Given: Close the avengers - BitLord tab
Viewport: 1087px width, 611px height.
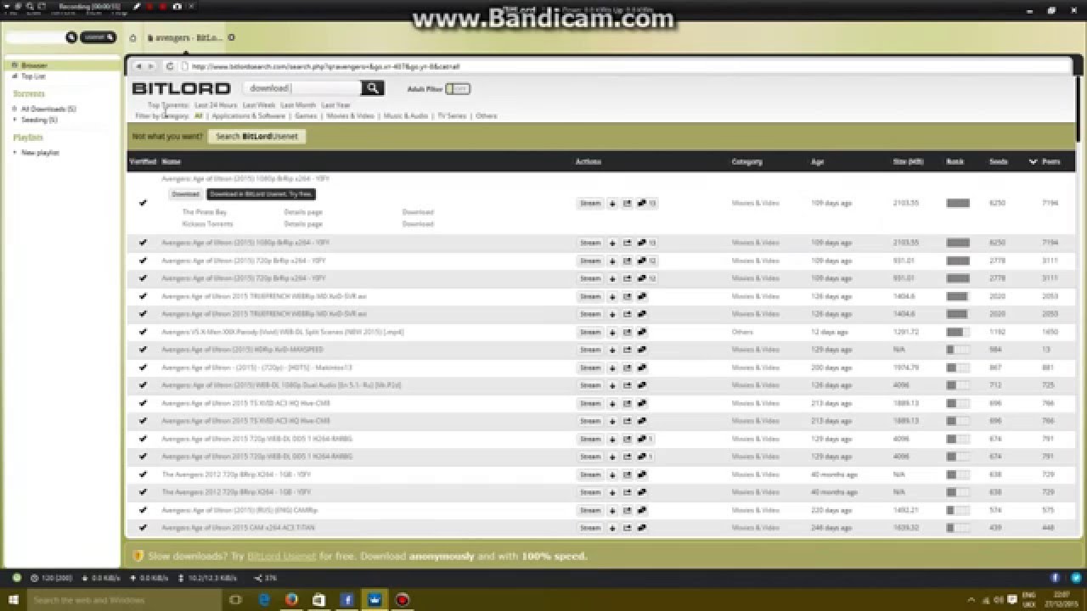Looking at the screenshot, I should (231, 37).
